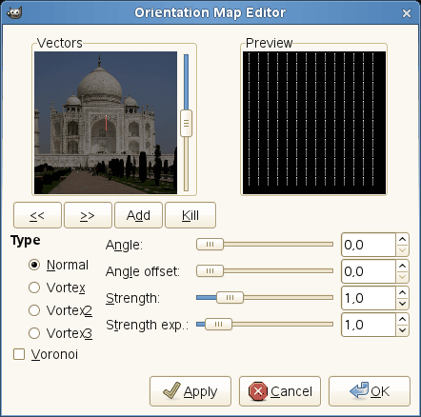Screen dimensions: 421x417
Task: Click the Strength value field
Action: (369, 298)
